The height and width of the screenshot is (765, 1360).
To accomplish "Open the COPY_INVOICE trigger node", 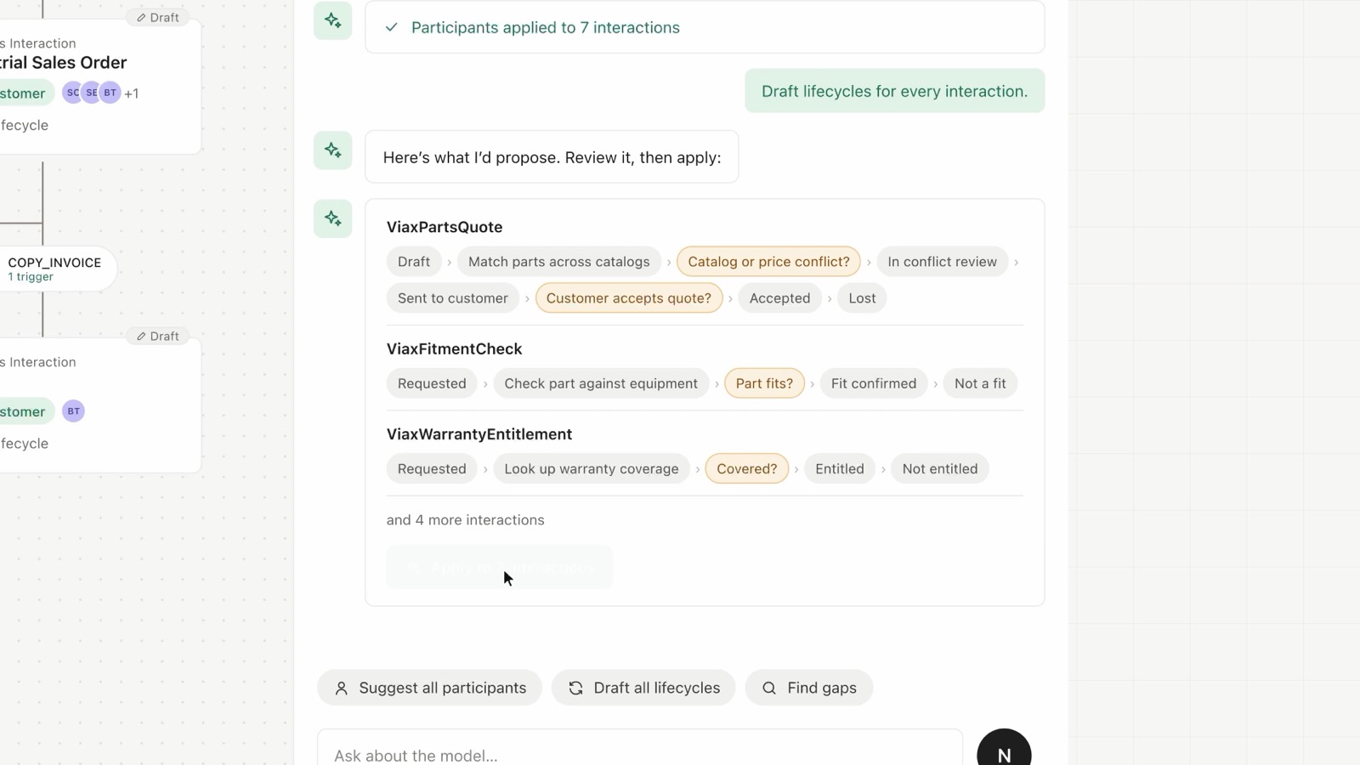I will pos(54,269).
